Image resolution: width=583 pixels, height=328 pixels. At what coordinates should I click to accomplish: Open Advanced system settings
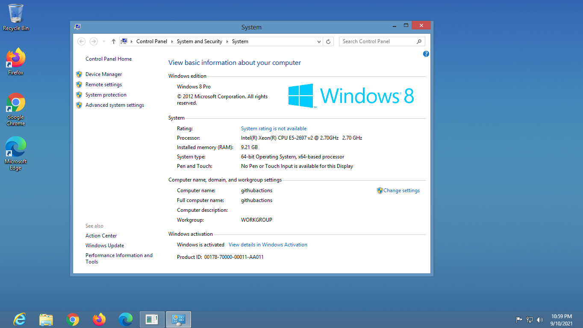pyautogui.click(x=115, y=105)
